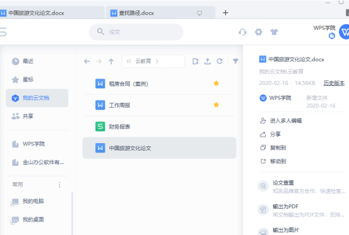Click 复制到 in details panel
349x235 pixels.
pos(278,148)
